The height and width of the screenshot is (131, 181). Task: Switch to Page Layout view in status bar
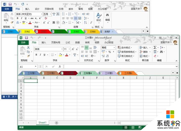[x=133, y=127]
